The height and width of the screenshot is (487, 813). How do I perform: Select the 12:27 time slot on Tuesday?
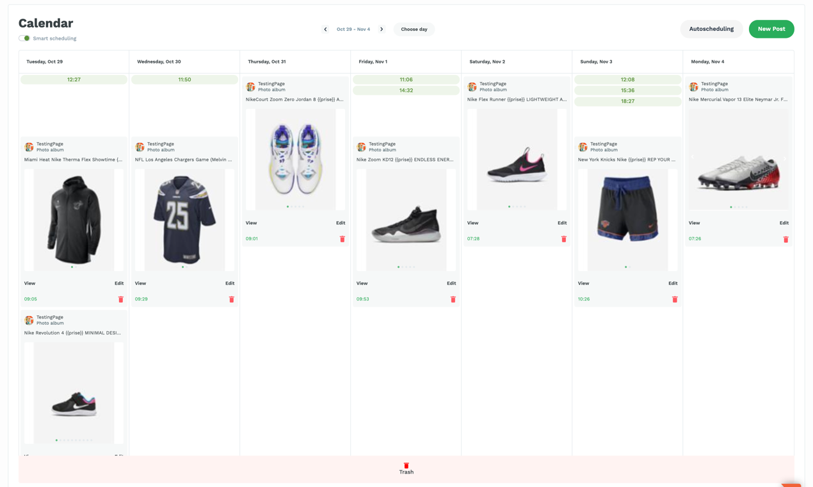pos(74,79)
